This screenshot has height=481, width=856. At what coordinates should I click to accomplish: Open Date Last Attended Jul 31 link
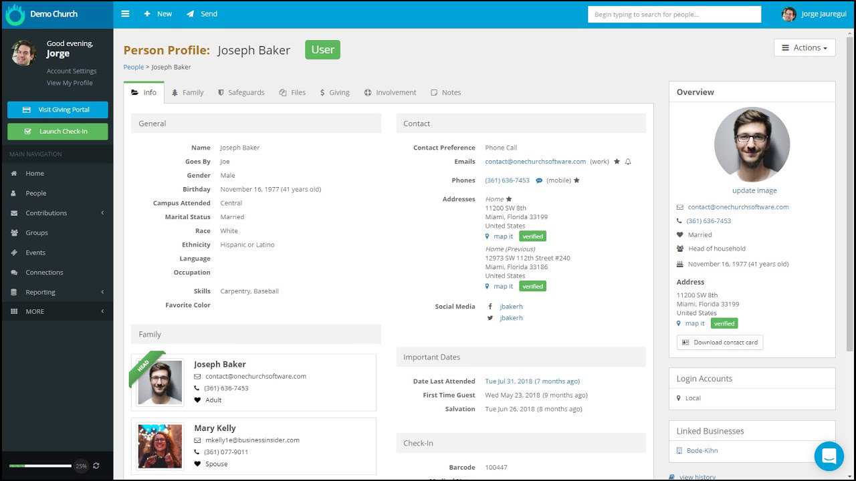(x=532, y=381)
